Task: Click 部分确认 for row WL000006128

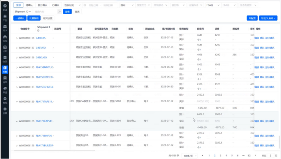Action: 270,121
